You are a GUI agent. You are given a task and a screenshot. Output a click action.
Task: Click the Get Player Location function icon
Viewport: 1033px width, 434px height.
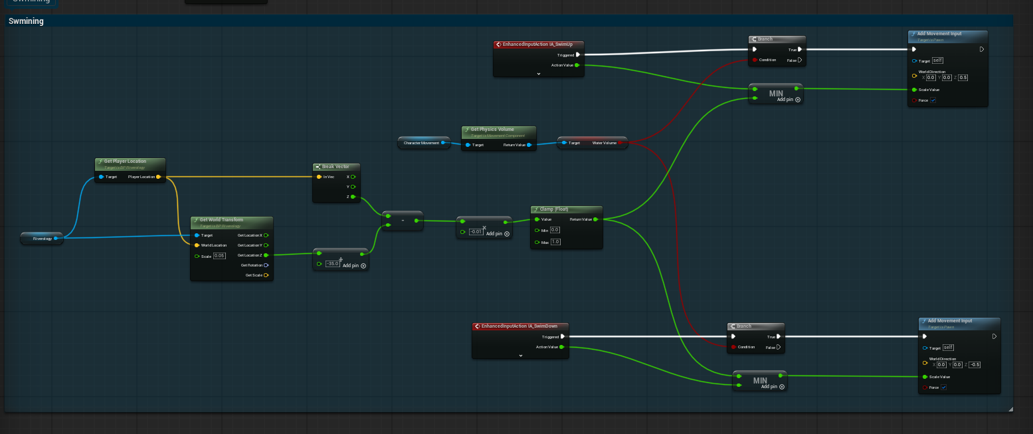(x=100, y=162)
